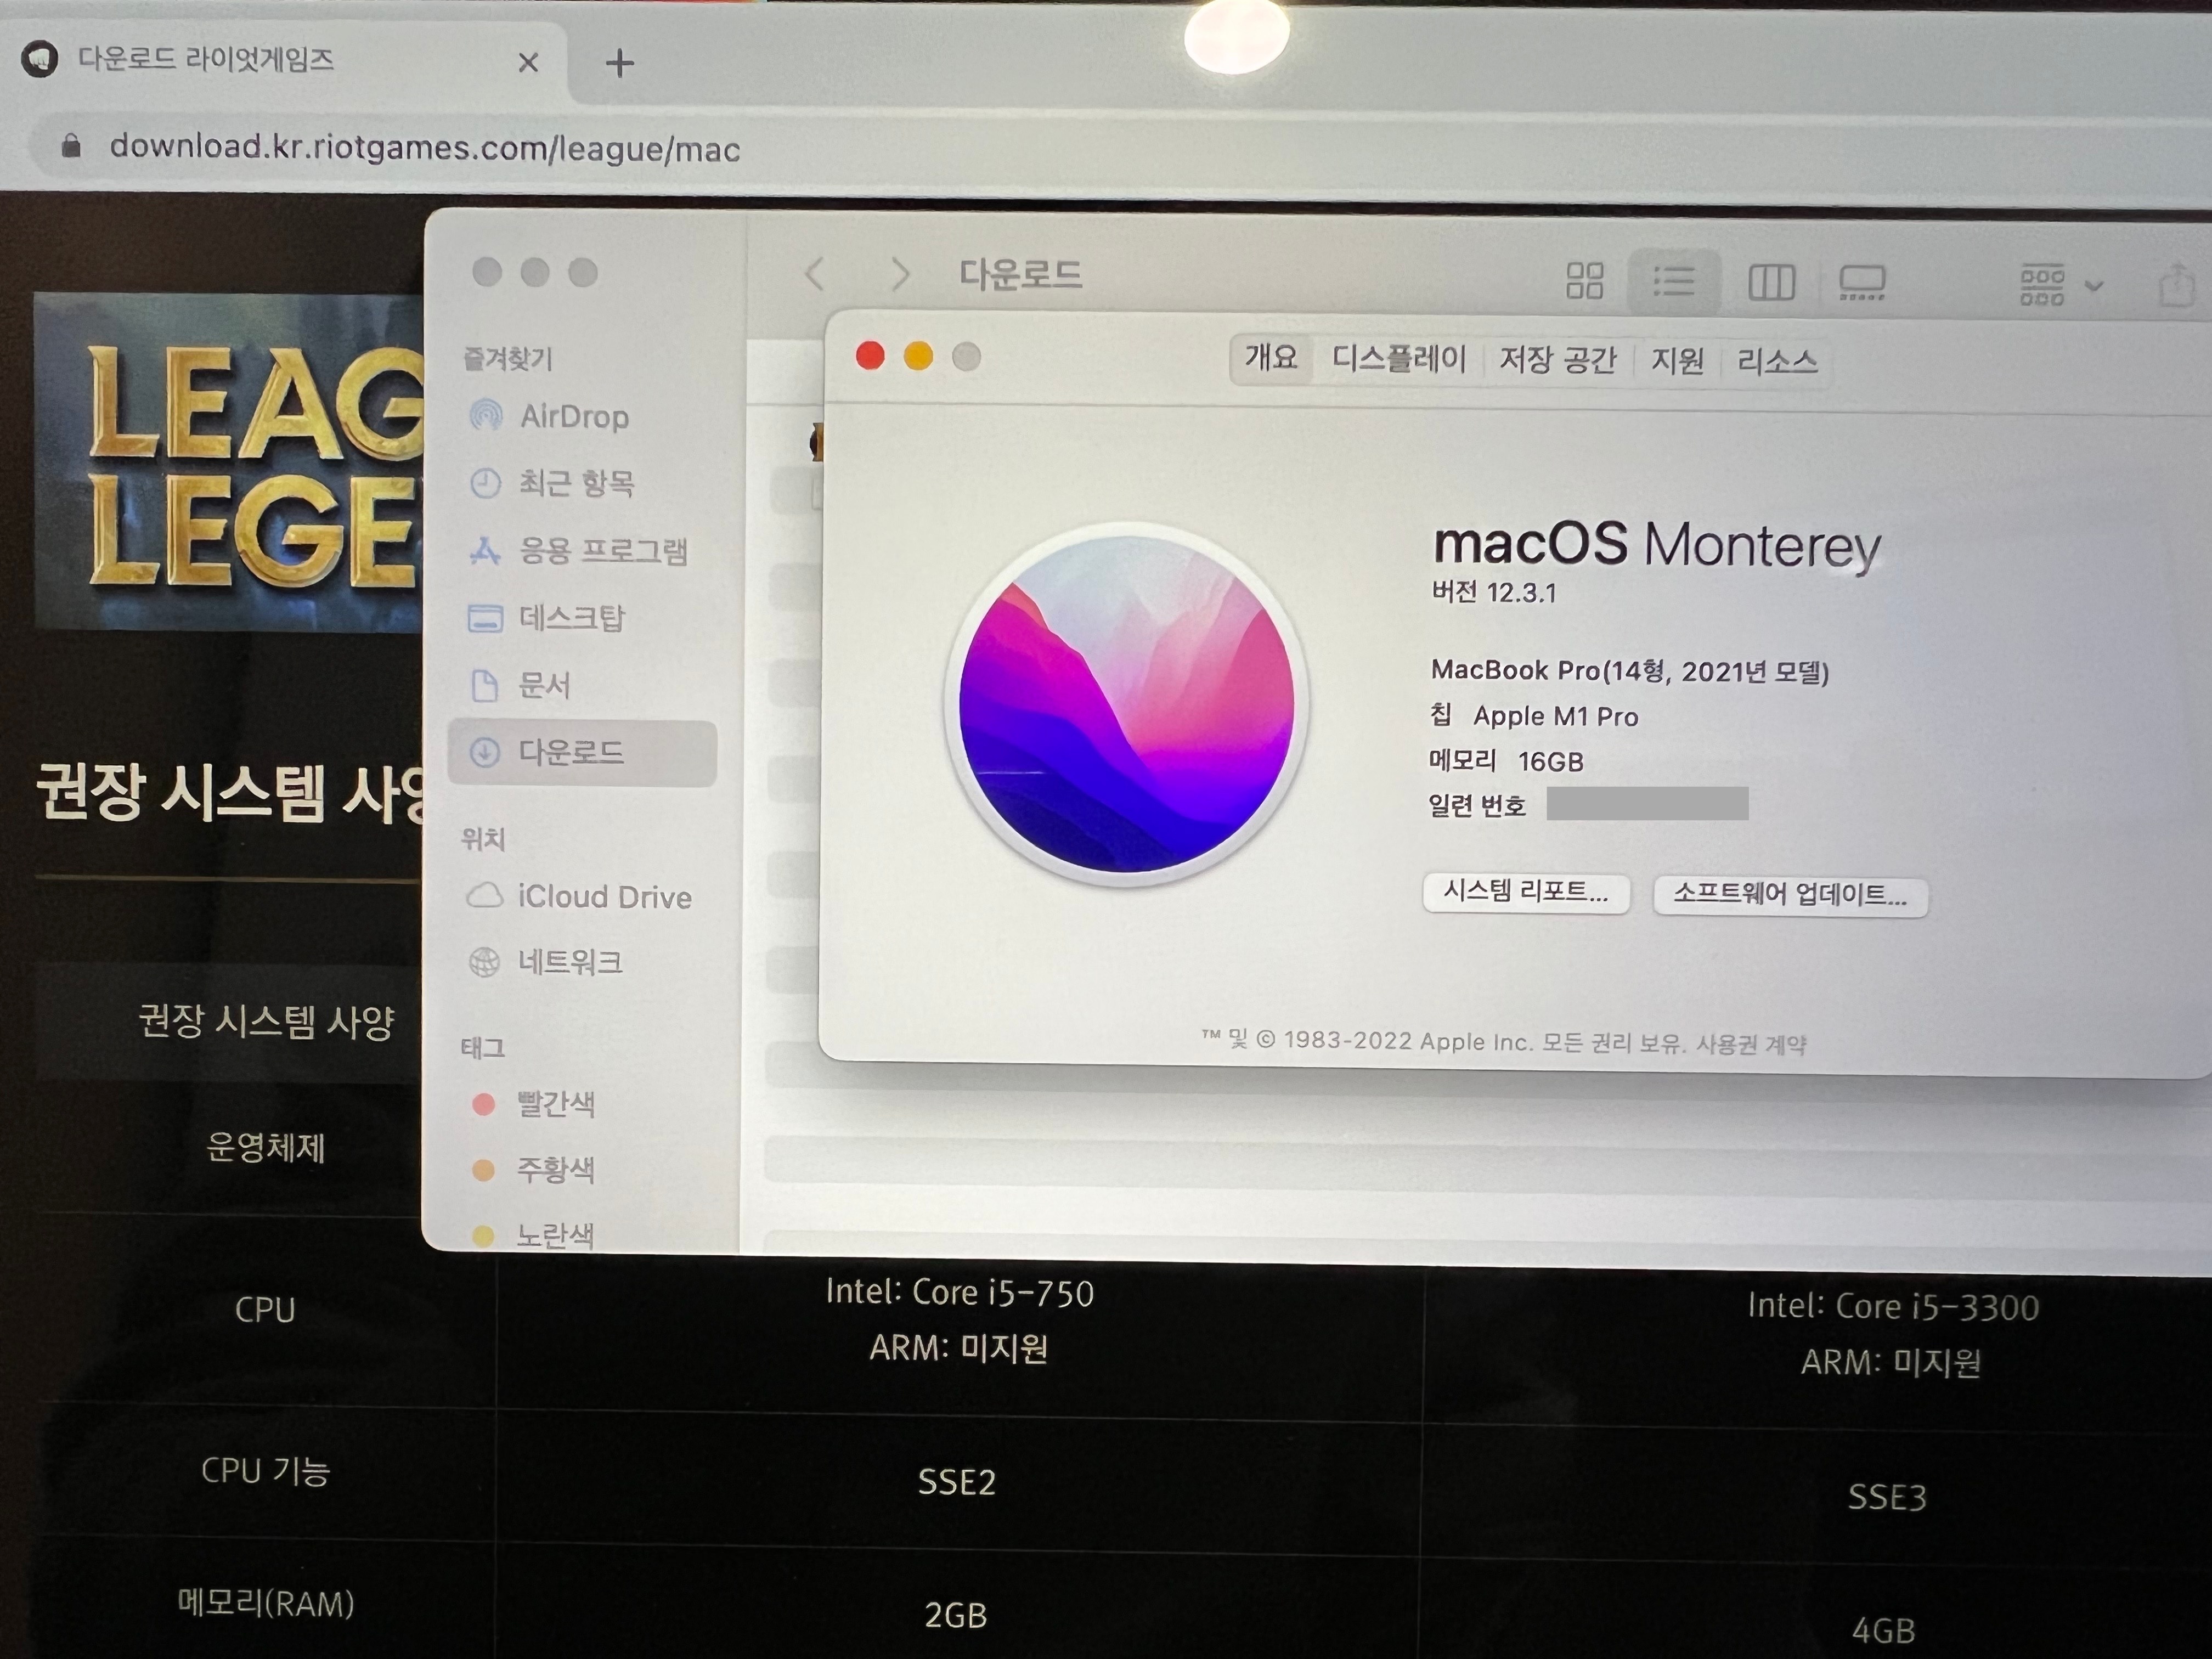
Task: Click the Intel: Core i5-750 cell
Action: (x=960, y=1293)
